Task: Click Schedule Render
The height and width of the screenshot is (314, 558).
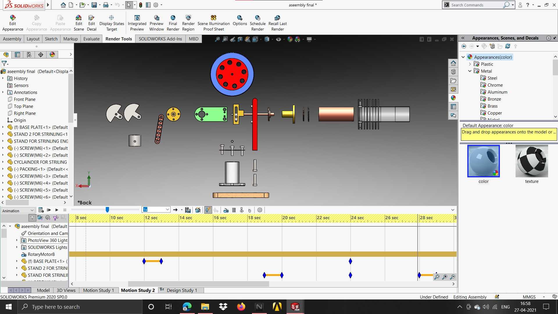Action: [x=258, y=23]
